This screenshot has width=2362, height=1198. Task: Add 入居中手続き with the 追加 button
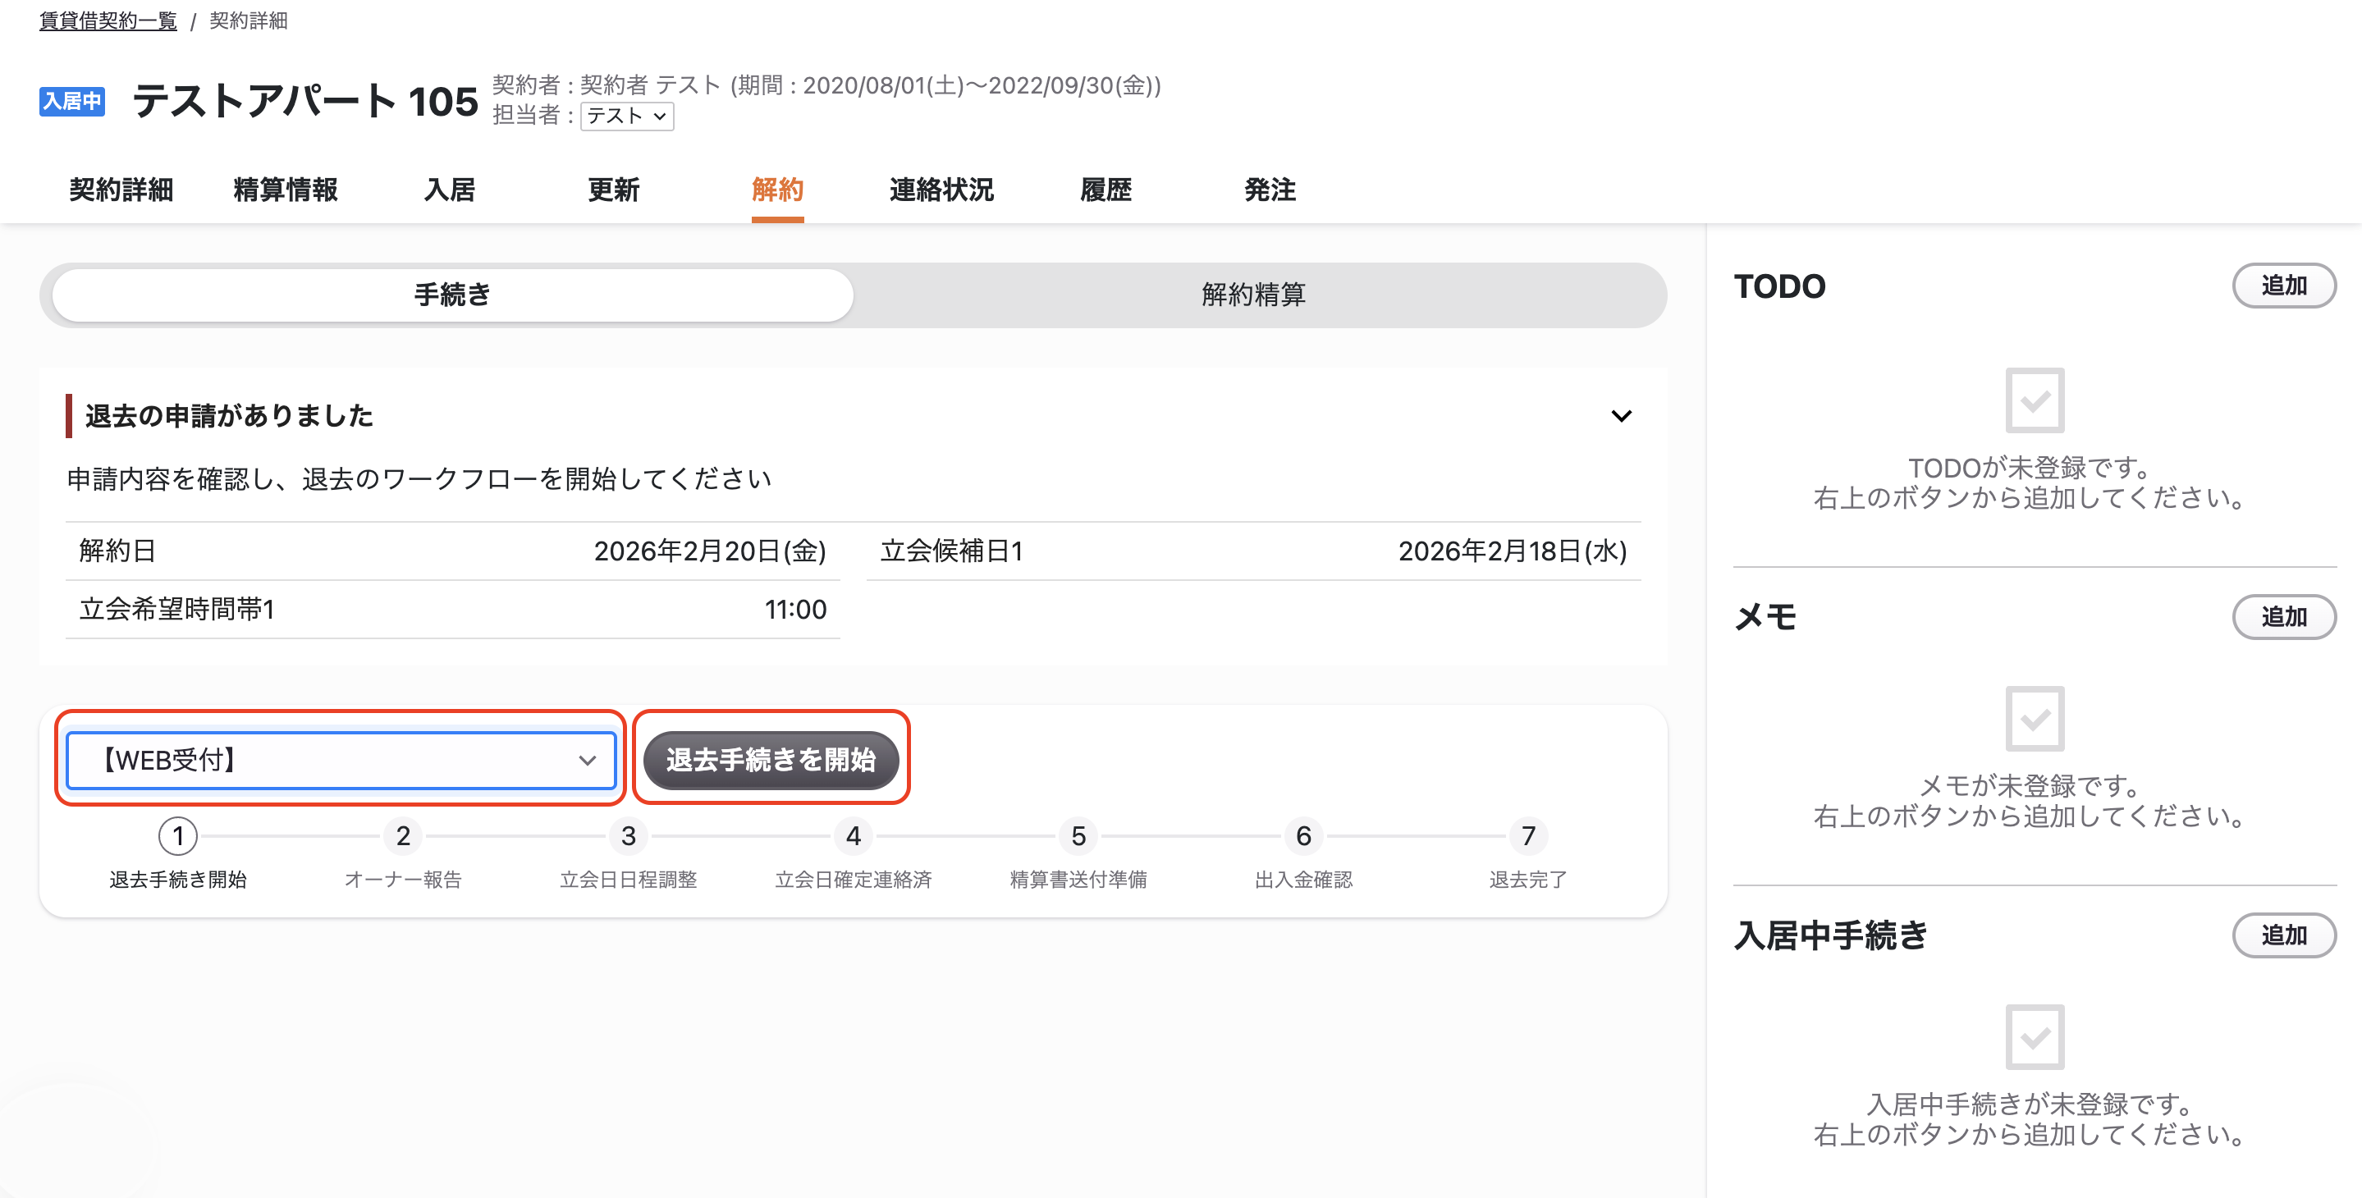click(x=2284, y=936)
